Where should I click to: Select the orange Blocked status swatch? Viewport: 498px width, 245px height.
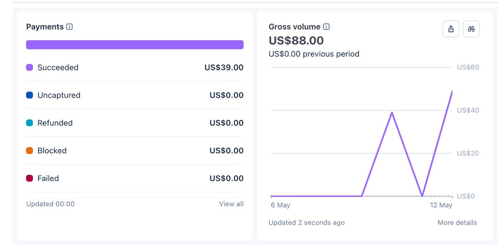point(29,151)
